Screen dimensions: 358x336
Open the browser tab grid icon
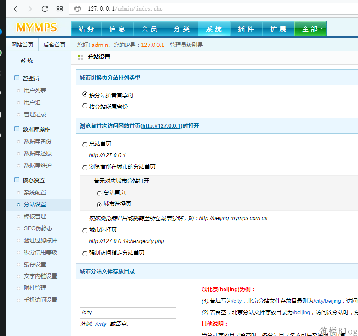click(x=59, y=9)
